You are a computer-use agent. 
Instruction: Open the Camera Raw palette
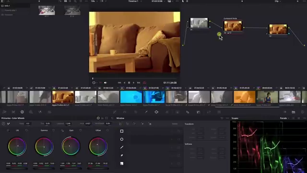click(4, 112)
